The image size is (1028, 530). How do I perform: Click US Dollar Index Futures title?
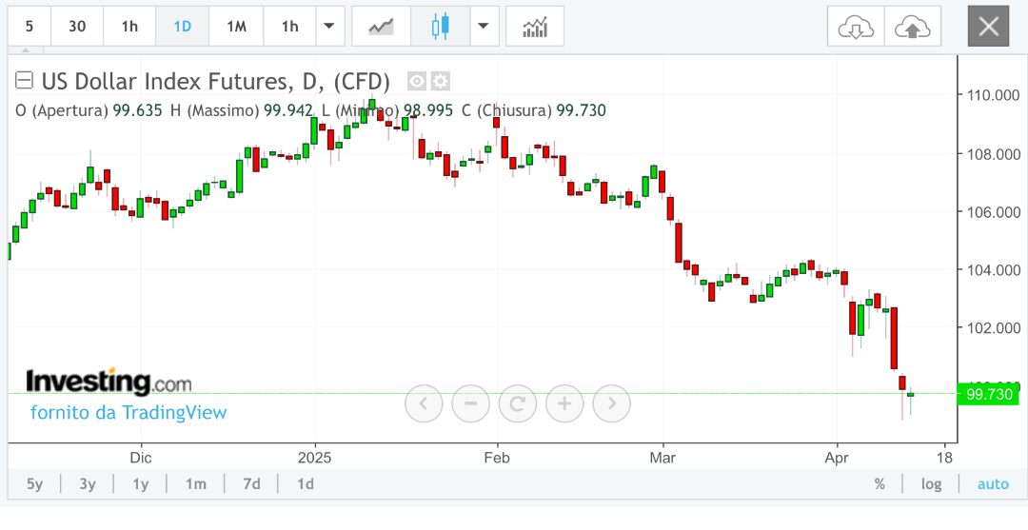[x=216, y=82]
